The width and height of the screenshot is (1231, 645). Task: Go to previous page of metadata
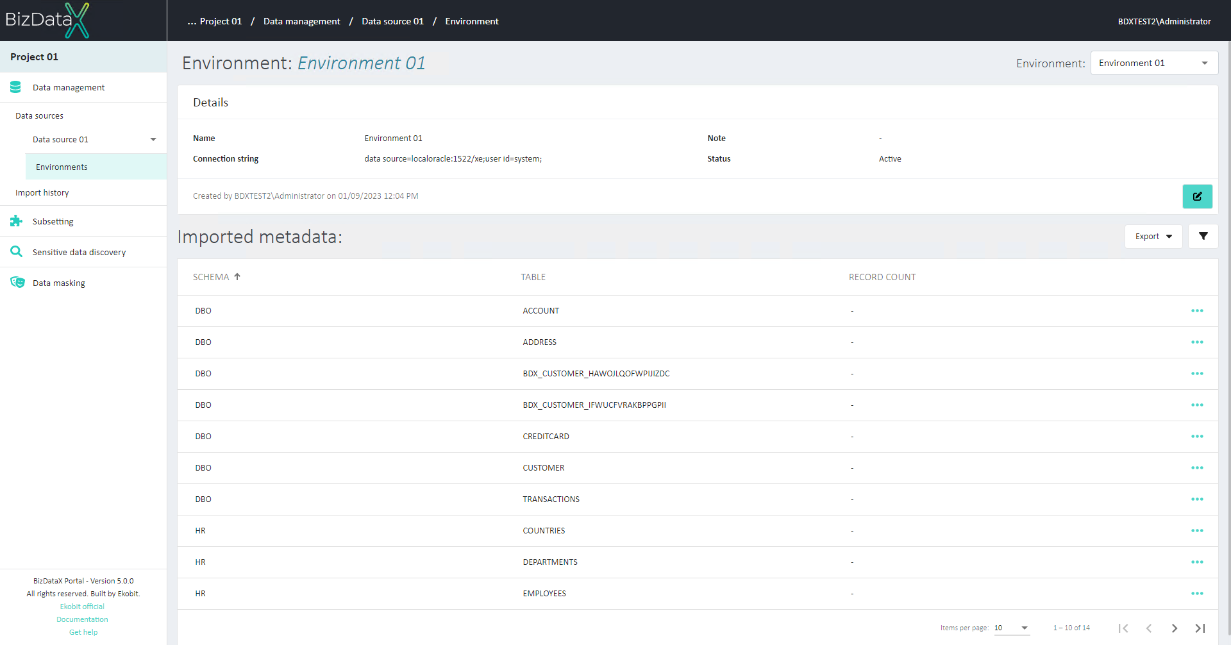(x=1149, y=628)
